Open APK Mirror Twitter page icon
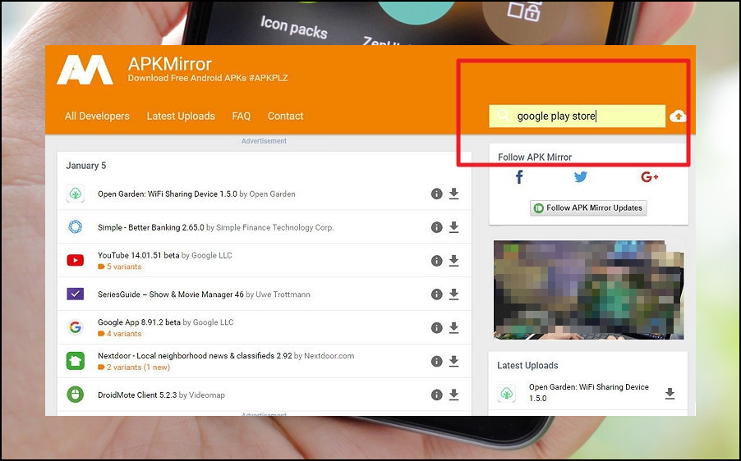The image size is (741, 461). click(581, 177)
